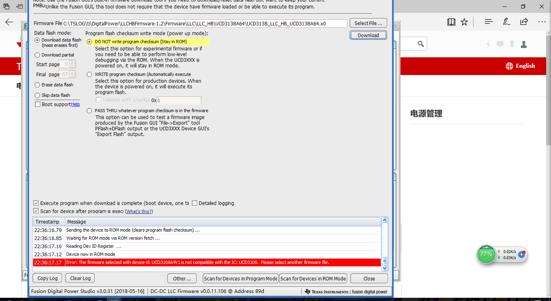Open Edge web notes pen icon

(x=507, y=22)
